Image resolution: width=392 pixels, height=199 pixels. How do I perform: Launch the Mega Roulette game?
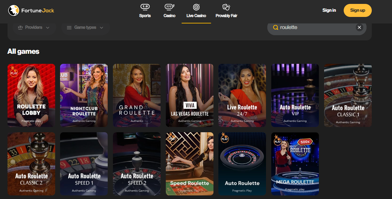[295, 164]
